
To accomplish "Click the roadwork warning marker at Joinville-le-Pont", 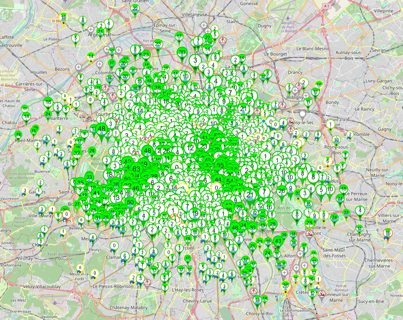I will (309, 233).
